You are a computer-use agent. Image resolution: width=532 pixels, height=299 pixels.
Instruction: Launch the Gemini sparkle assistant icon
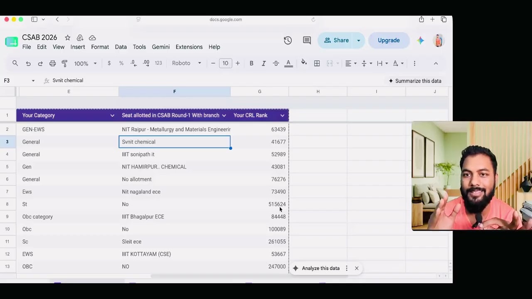point(421,40)
